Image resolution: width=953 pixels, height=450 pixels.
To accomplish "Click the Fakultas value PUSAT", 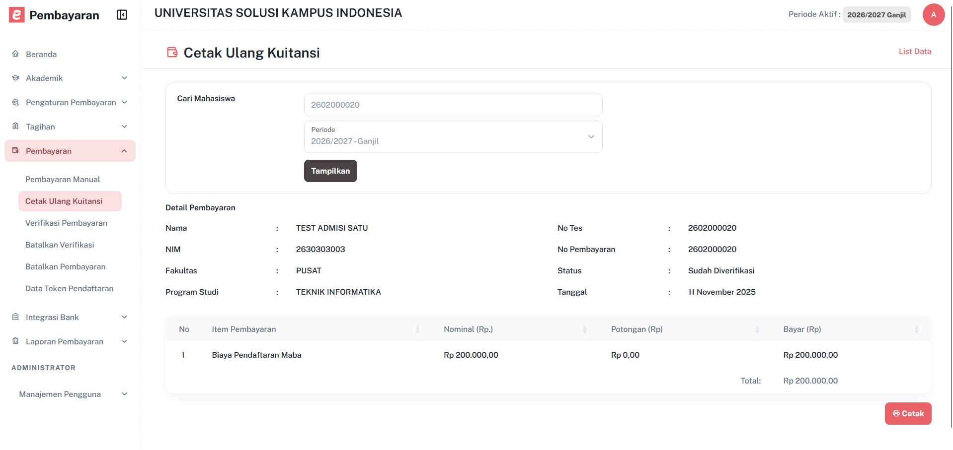I will coord(309,270).
